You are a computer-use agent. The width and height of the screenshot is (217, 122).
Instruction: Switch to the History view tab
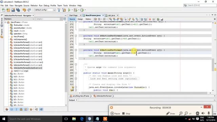(x=88, y=19)
